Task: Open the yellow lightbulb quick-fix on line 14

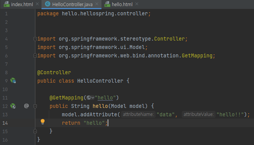Action: (43, 122)
